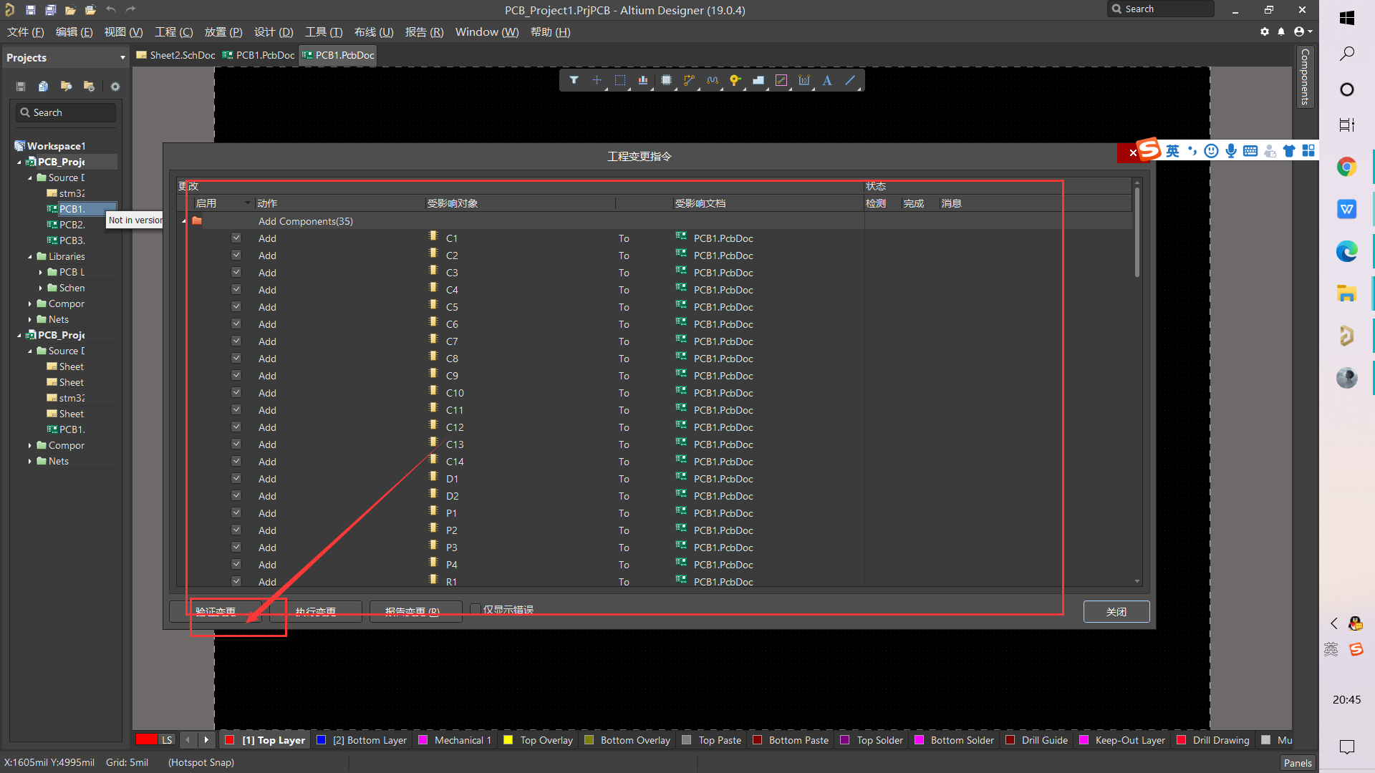Click the align objects bar-chart icon

tap(643, 80)
